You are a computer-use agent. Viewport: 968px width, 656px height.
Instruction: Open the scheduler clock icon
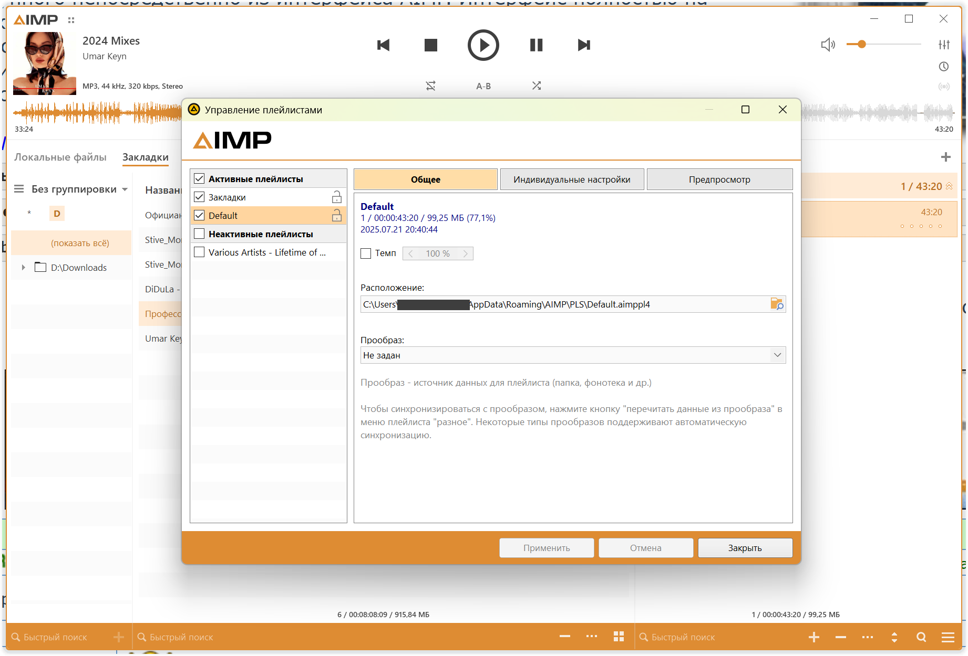pyautogui.click(x=944, y=67)
